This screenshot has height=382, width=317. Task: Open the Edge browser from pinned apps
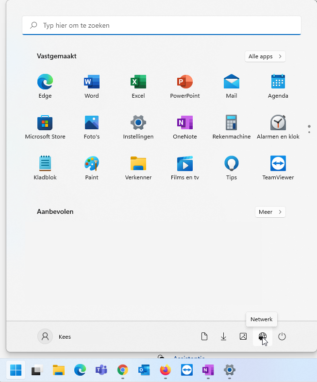pyautogui.click(x=45, y=86)
